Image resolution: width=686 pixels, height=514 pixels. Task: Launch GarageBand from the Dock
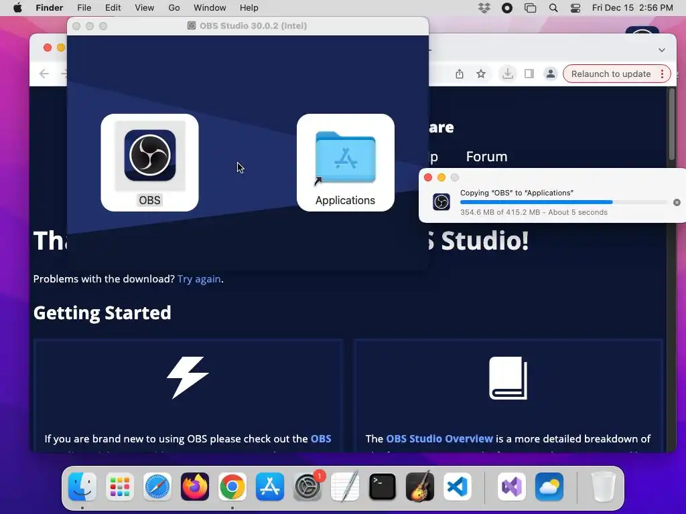pyautogui.click(x=420, y=487)
